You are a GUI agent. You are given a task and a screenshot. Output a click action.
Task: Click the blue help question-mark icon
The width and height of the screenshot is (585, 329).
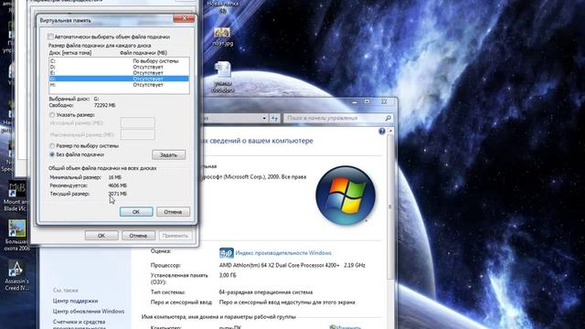(x=382, y=132)
